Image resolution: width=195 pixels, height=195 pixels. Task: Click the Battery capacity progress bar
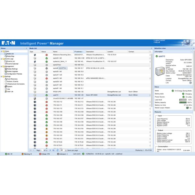tap(183, 102)
